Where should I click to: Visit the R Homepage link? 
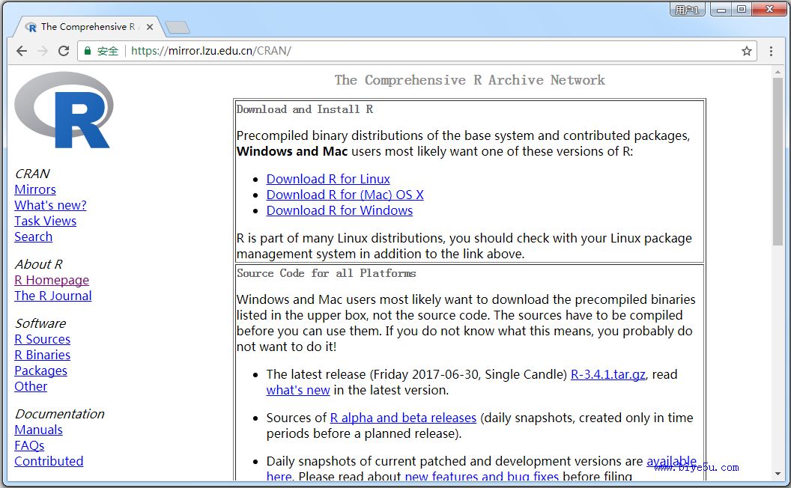click(x=52, y=280)
